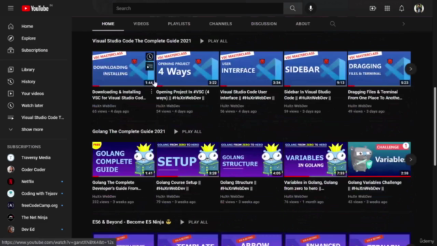
Task: Open Golang Variables Challenge thumbnail
Action: (x=379, y=159)
